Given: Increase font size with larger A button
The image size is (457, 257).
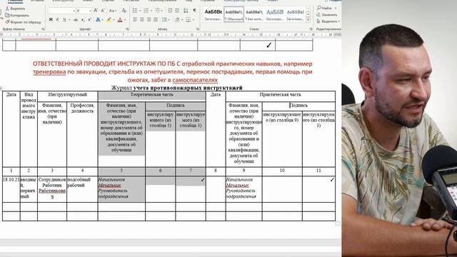Looking at the screenshot, I should [96, 11].
